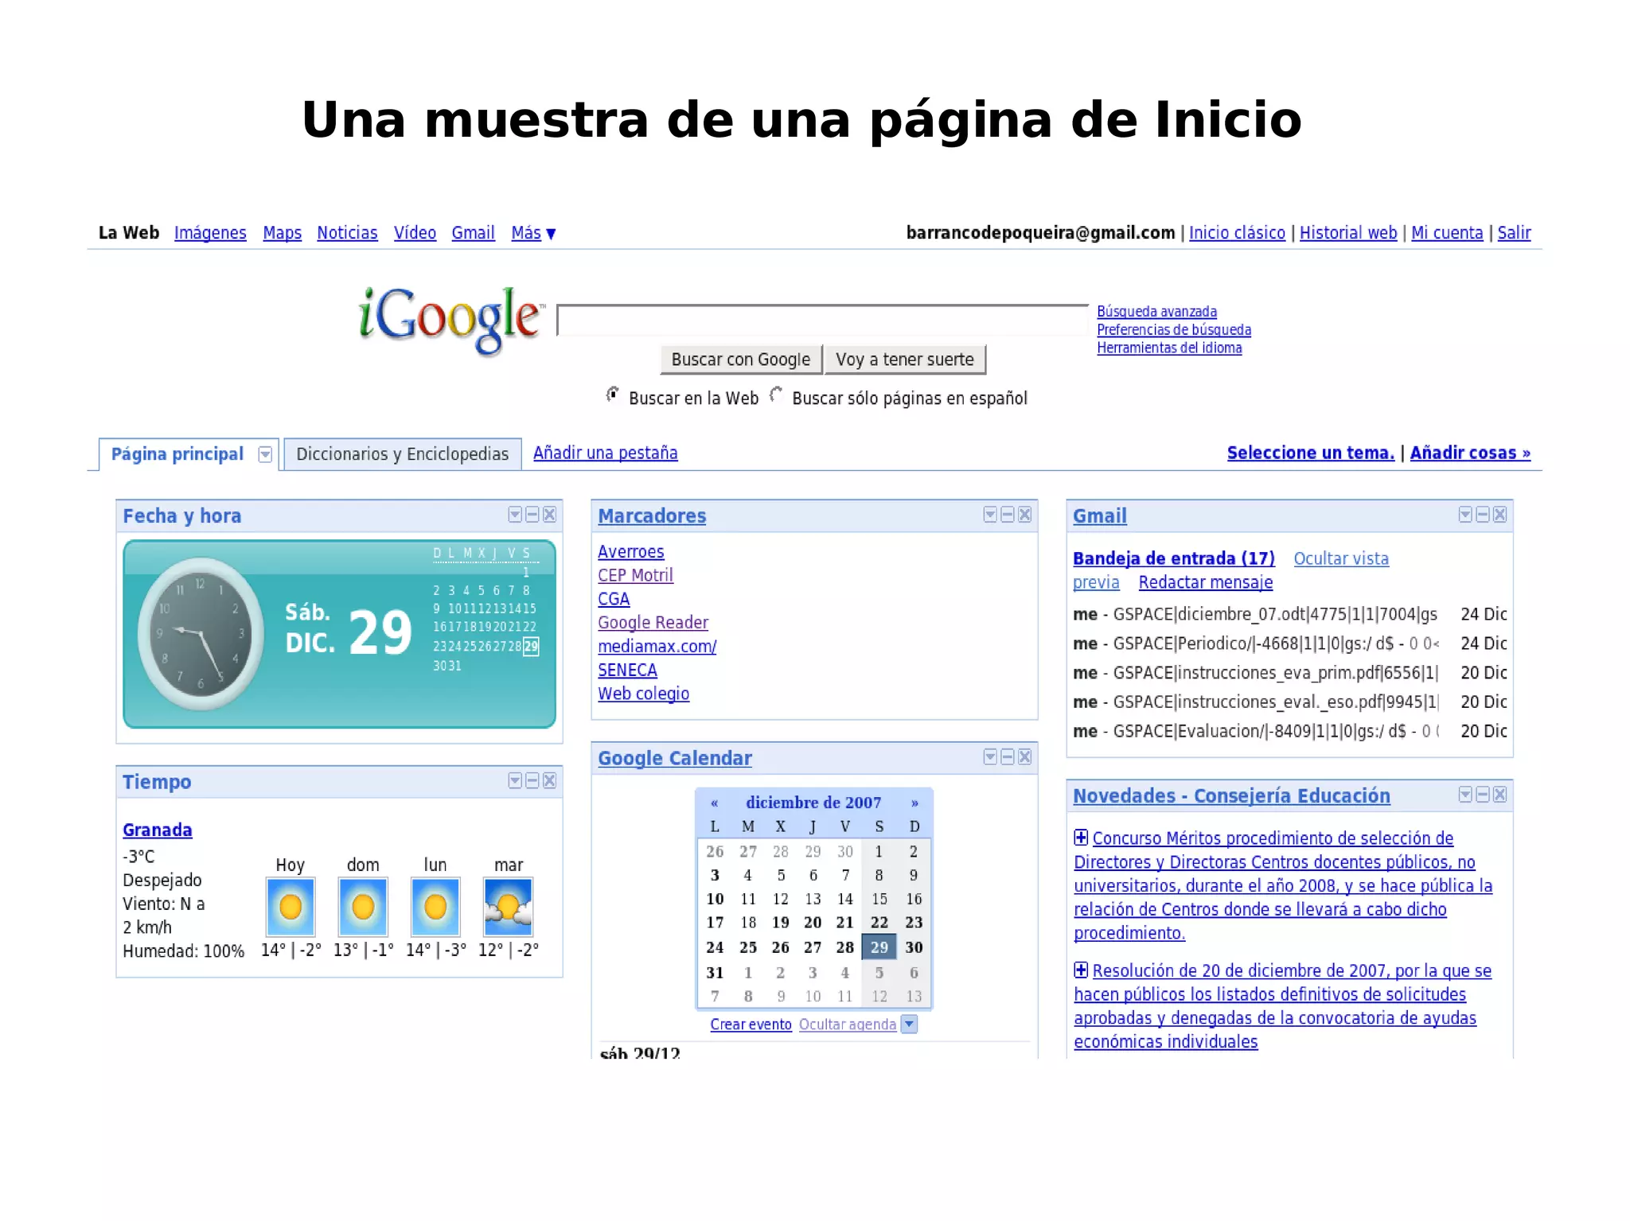Screen dimensions: 1630x1221
Task: Open Maps in the top navigation
Action: pyautogui.click(x=283, y=233)
